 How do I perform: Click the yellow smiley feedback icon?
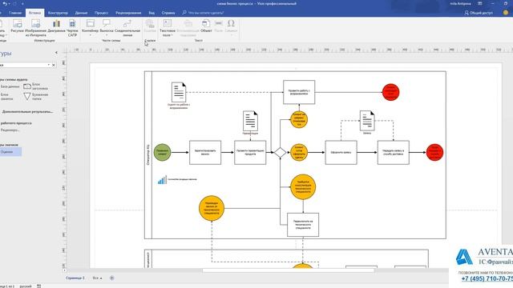(x=506, y=13)
